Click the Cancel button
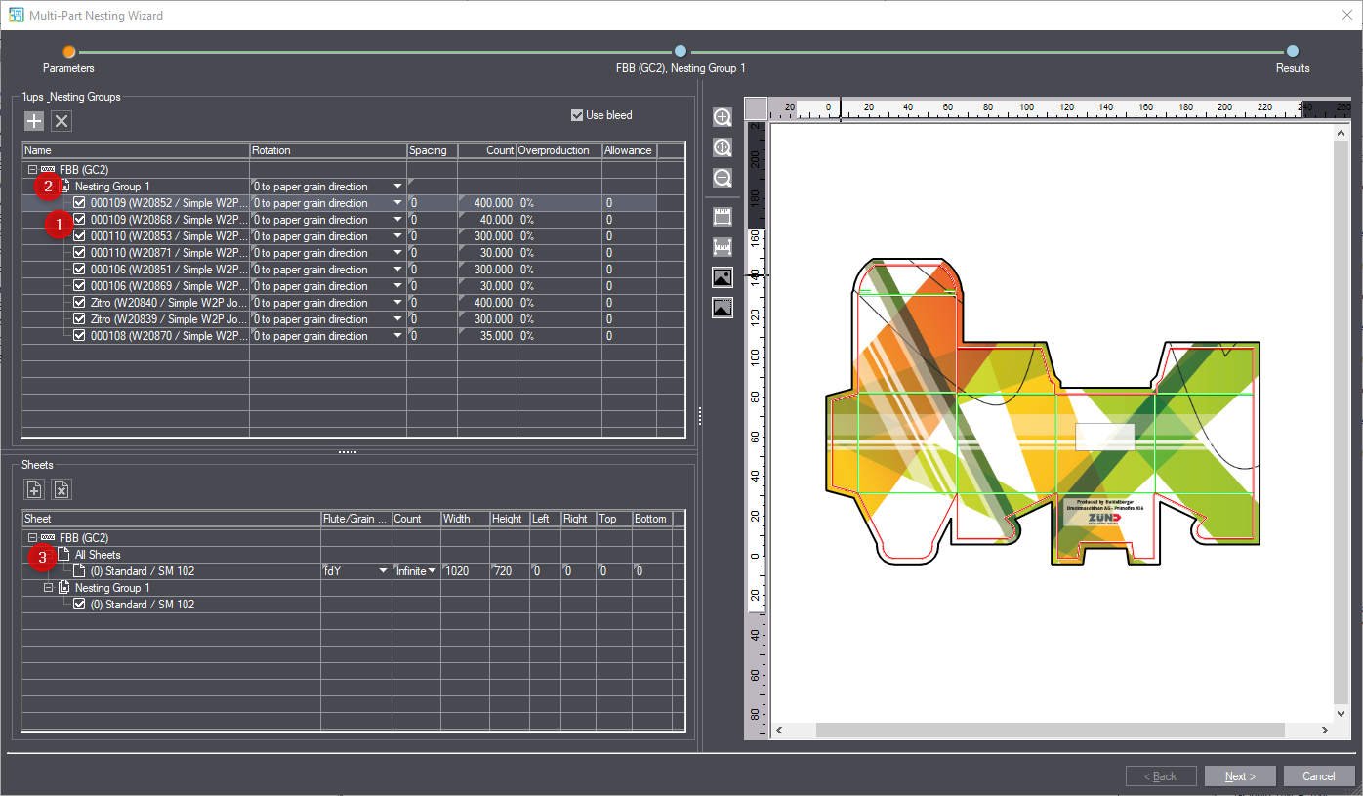This screenshot has width=1363, height=796. pyautogui.click(x=1318, y=776)
